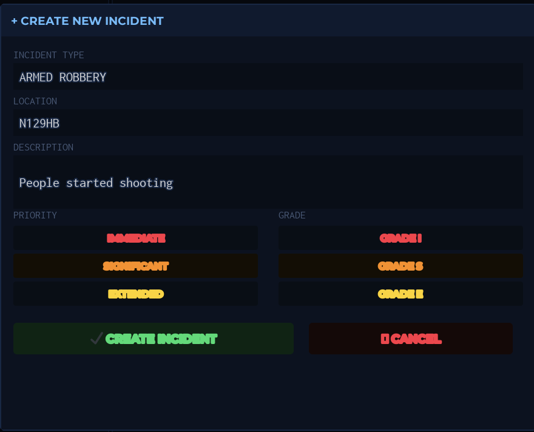This screenshot has width=534, height=432.
Task: Click the checkmark icon beside Create Incident
Action: (96, 339)
